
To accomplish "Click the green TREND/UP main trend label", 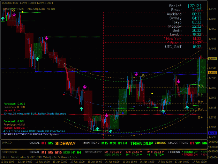I will (x=142, y=143).
